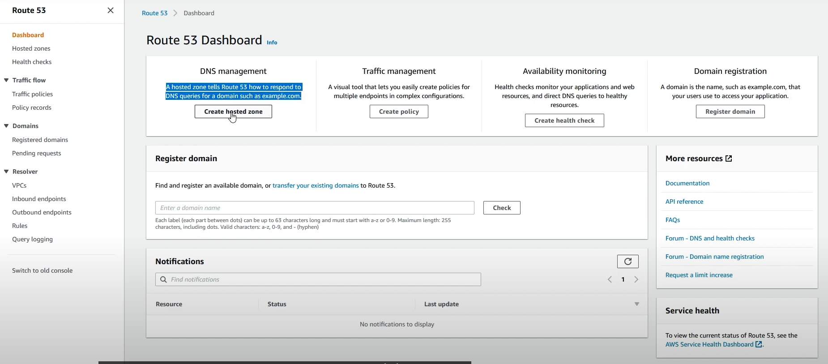Viewport: 828px width, 364px height.
Task: Open Hosted zones in the sidebar
Action: 31,48
